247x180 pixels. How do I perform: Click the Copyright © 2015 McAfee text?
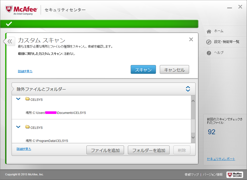pos(24,175)
